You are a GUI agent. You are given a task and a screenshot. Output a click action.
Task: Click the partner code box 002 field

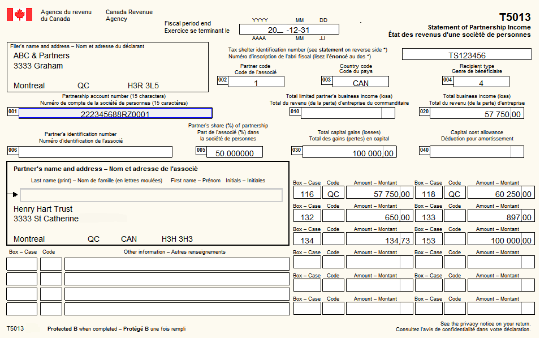click(256, 83)
